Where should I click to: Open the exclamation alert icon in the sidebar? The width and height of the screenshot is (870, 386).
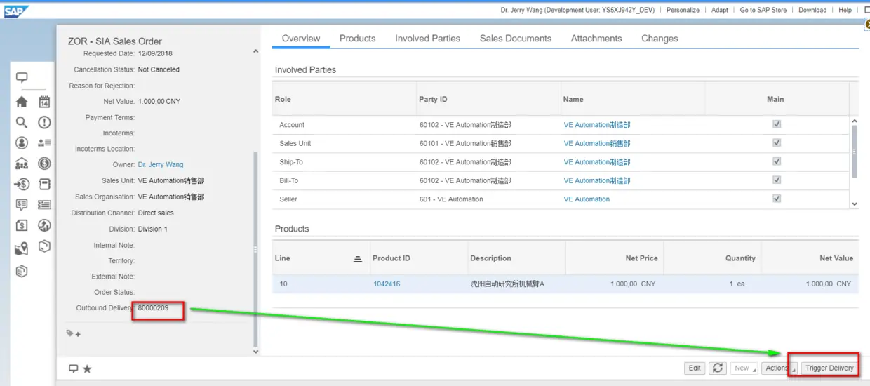[x=44, y=122]
